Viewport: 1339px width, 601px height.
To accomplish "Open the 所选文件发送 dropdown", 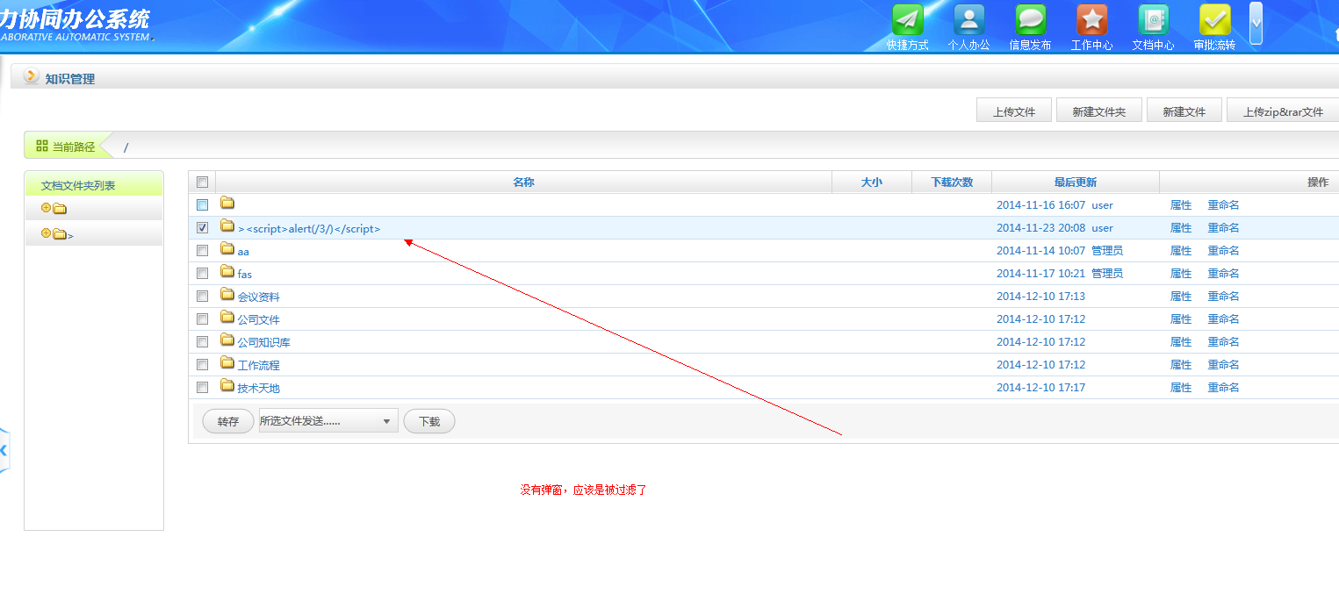I will 328,421.
